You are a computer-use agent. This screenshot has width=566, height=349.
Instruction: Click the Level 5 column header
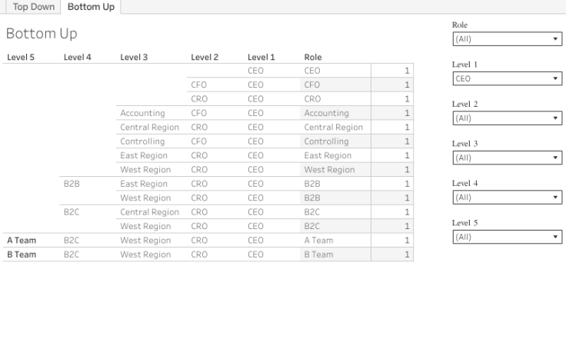21,57
